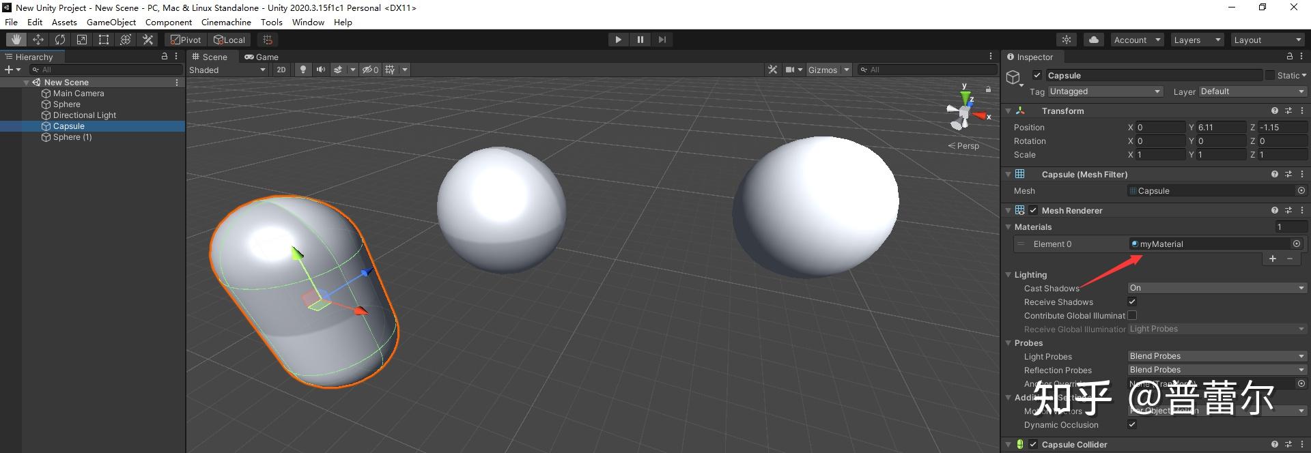This screenshot has width=1311, height=453.
Task: Add a material element with plus
Action: click(x=1272, y=259)
